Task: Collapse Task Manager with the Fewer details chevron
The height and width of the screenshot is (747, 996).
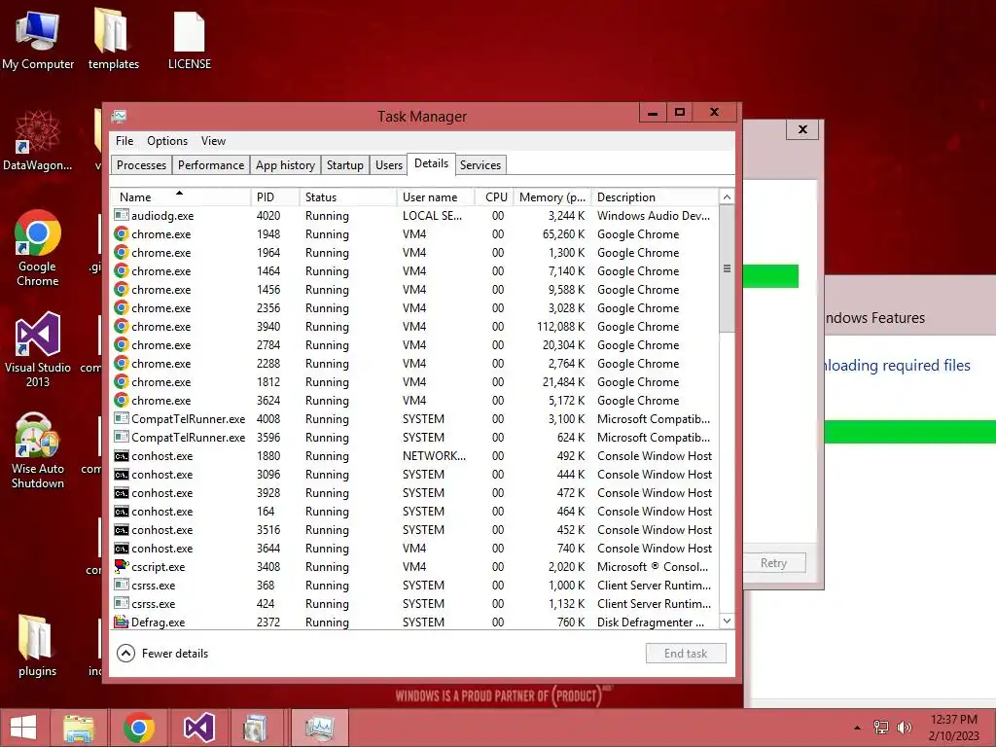Action: click(125, 653)
